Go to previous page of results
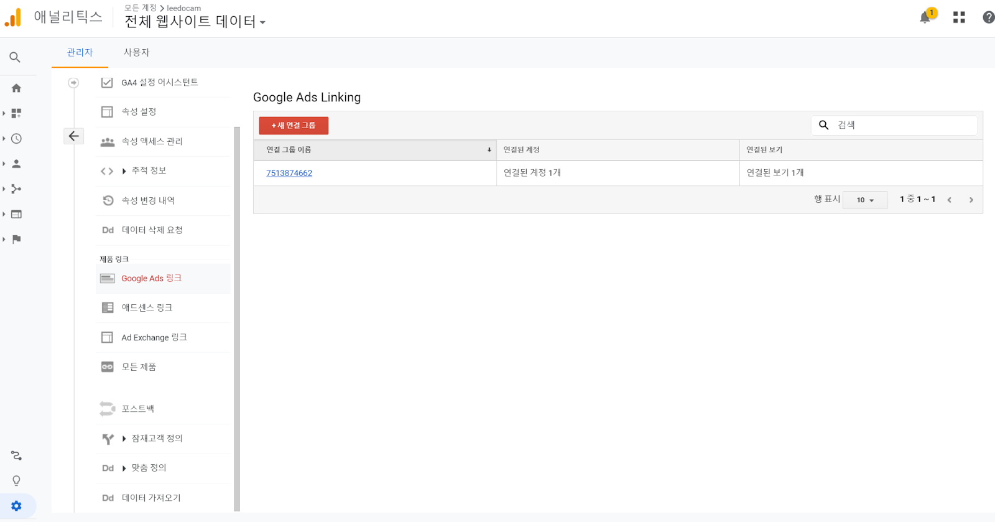Viewport: 995px width, 522px height. tap(949, 200)
